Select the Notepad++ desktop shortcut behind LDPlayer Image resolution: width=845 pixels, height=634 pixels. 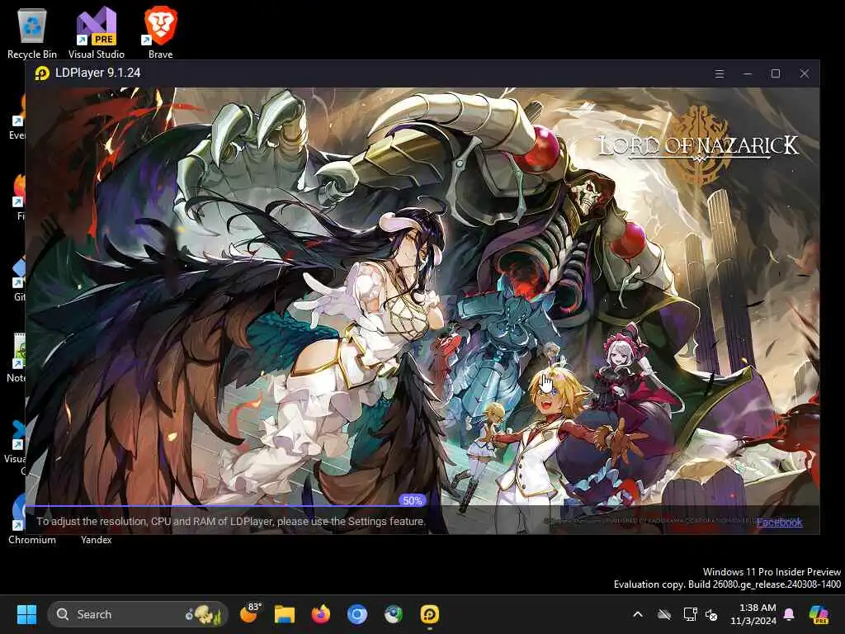point(17,358)
